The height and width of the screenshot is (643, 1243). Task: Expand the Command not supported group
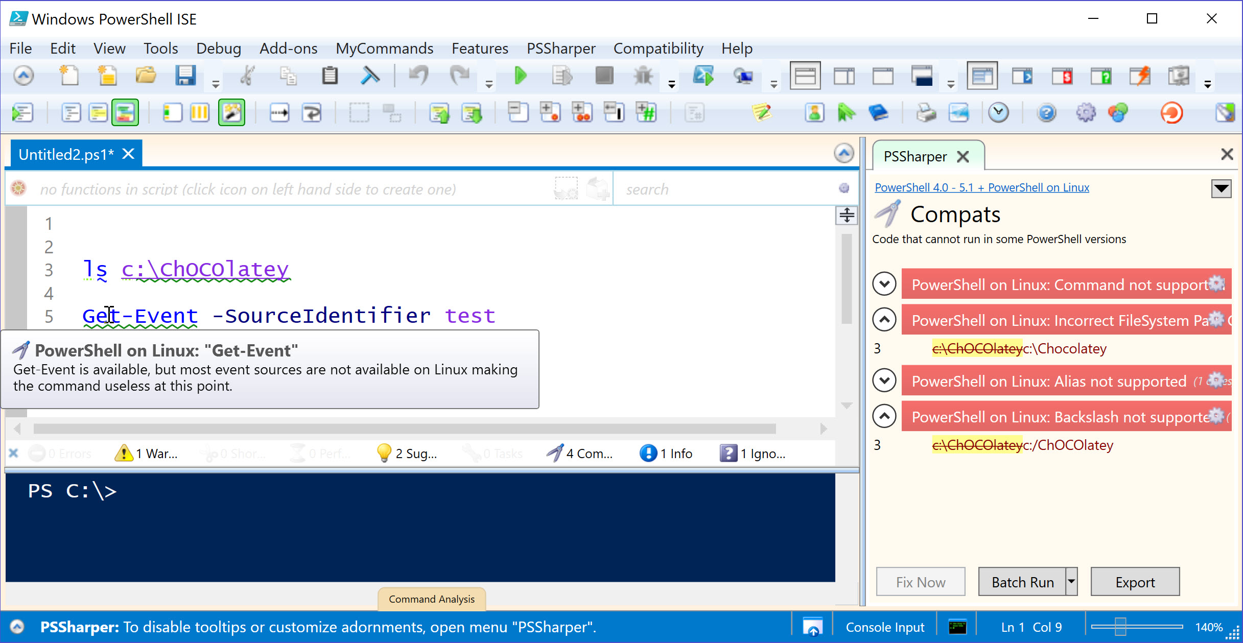[884, 284]
